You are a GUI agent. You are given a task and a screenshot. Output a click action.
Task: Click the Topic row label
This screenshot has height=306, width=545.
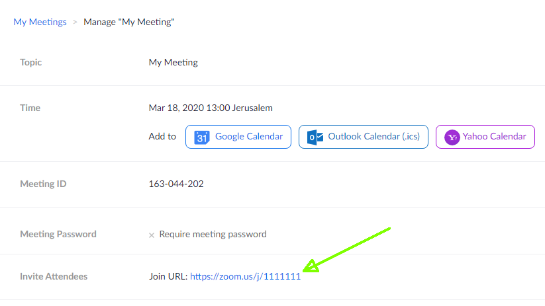click(31, 62)
